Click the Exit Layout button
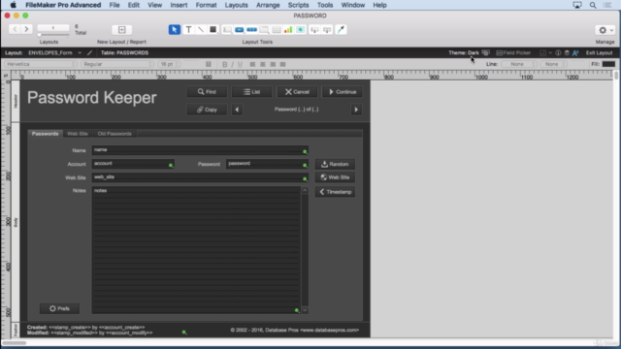Viewport: 621px width, 349px height. point(599,52)
